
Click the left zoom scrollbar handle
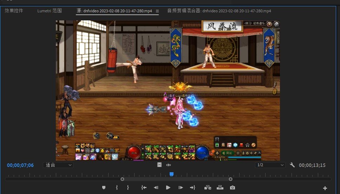[x=122, y=179]
